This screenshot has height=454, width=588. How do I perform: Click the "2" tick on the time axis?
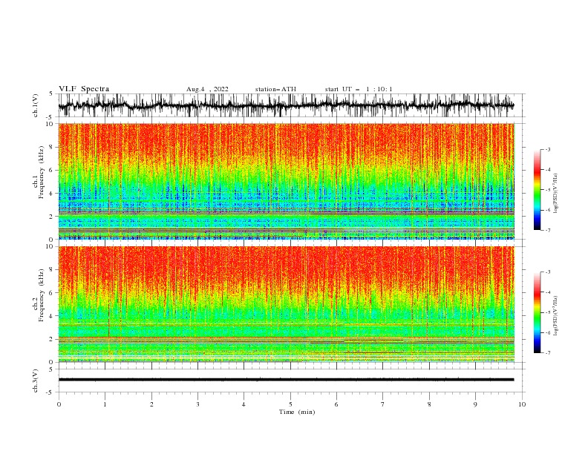coord(151,404)
